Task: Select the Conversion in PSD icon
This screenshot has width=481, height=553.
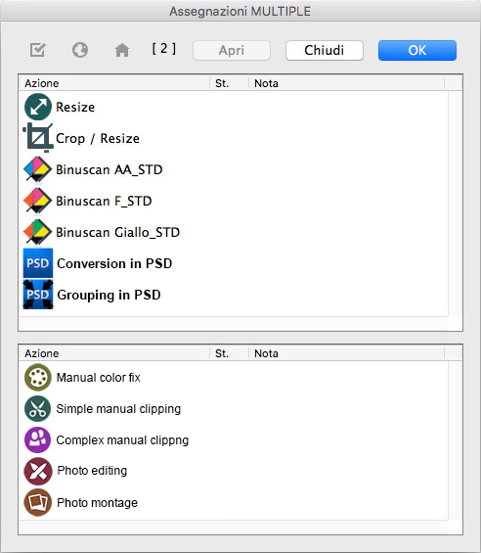Action: tap(38, 263)
